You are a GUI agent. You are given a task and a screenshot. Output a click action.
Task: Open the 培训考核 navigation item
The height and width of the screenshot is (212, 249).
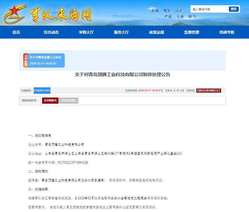227,32
